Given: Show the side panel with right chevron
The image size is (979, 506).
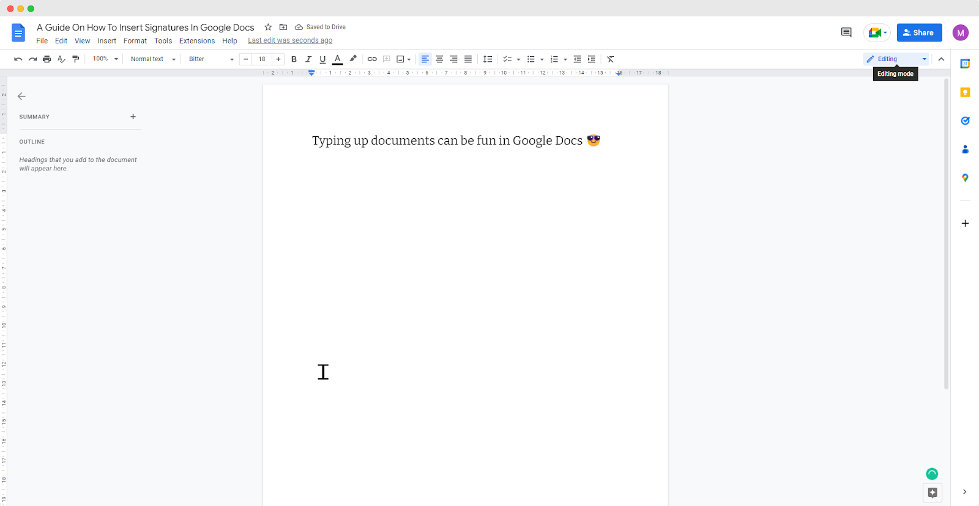Looking at the screenshot, I should coord(964,492).
